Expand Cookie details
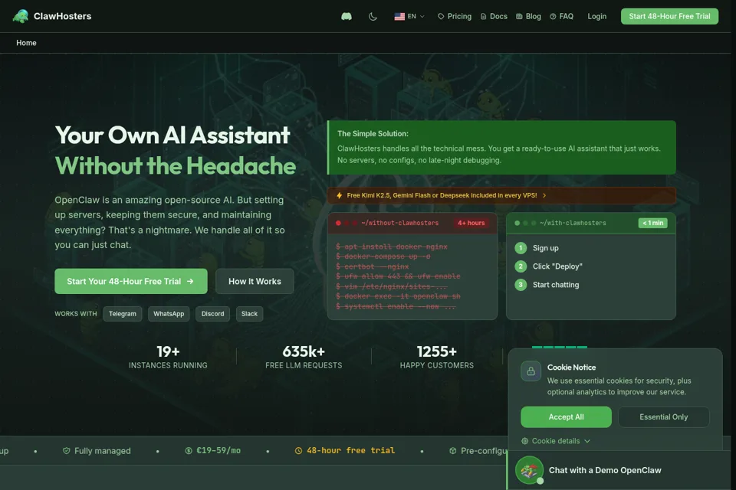736x490 pixels. coord(556,441)
